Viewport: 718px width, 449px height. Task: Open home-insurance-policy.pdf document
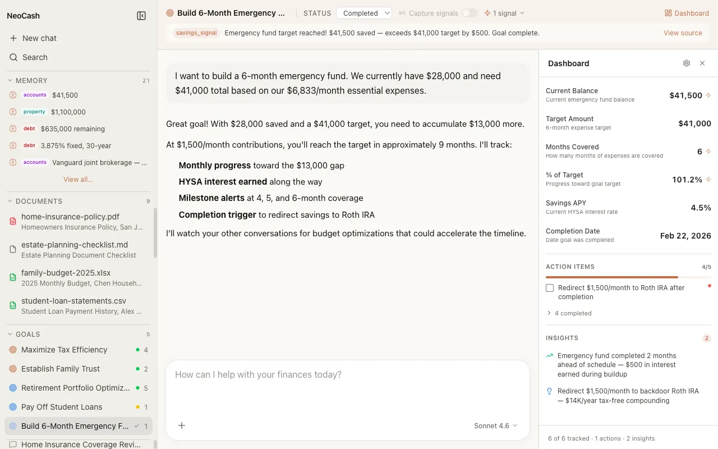(70, 217)
